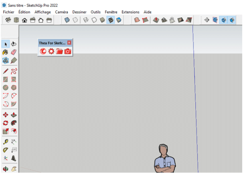
Task: Switch to Iso view
Action: 8,20
